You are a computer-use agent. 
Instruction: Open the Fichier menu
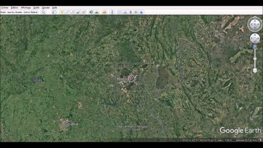tap(5, 8)
